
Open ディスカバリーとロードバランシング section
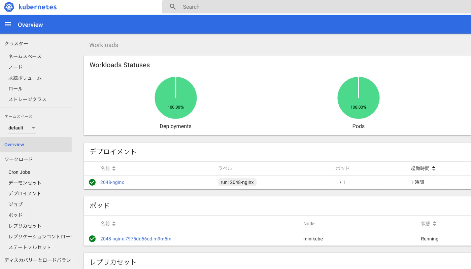point(38,260)
